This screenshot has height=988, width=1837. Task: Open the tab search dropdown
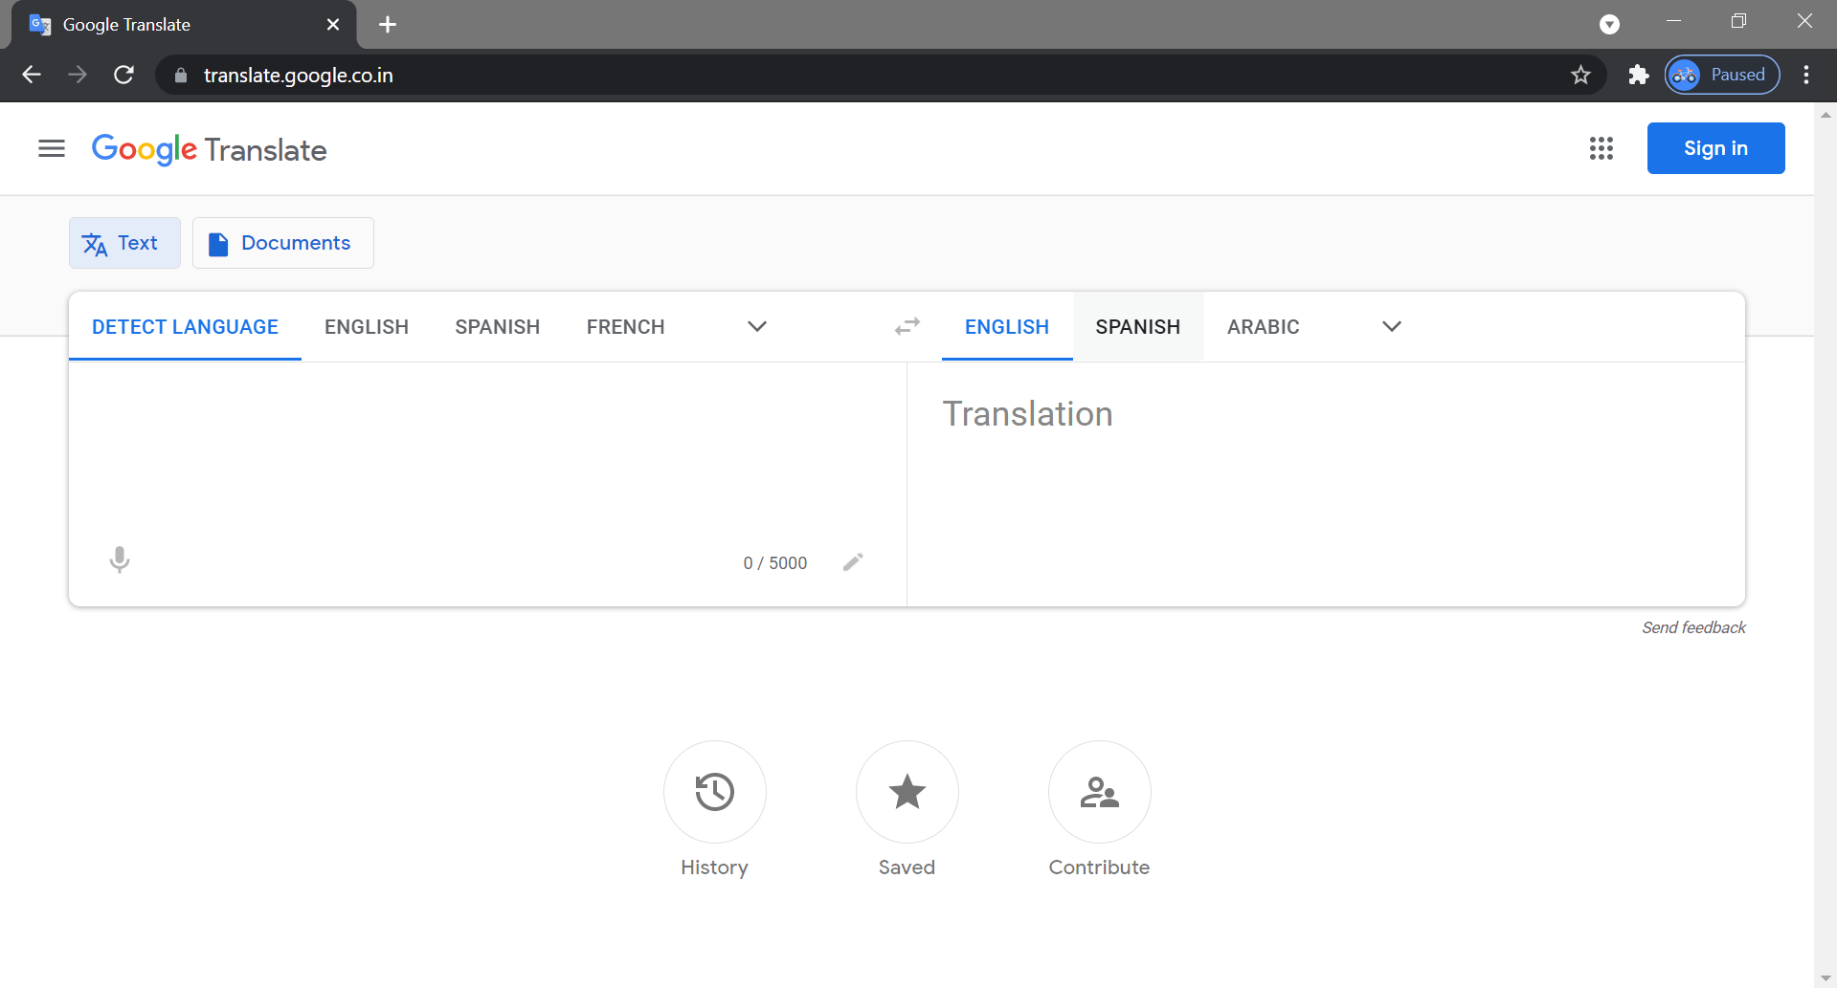click(x=1609, y=25)
